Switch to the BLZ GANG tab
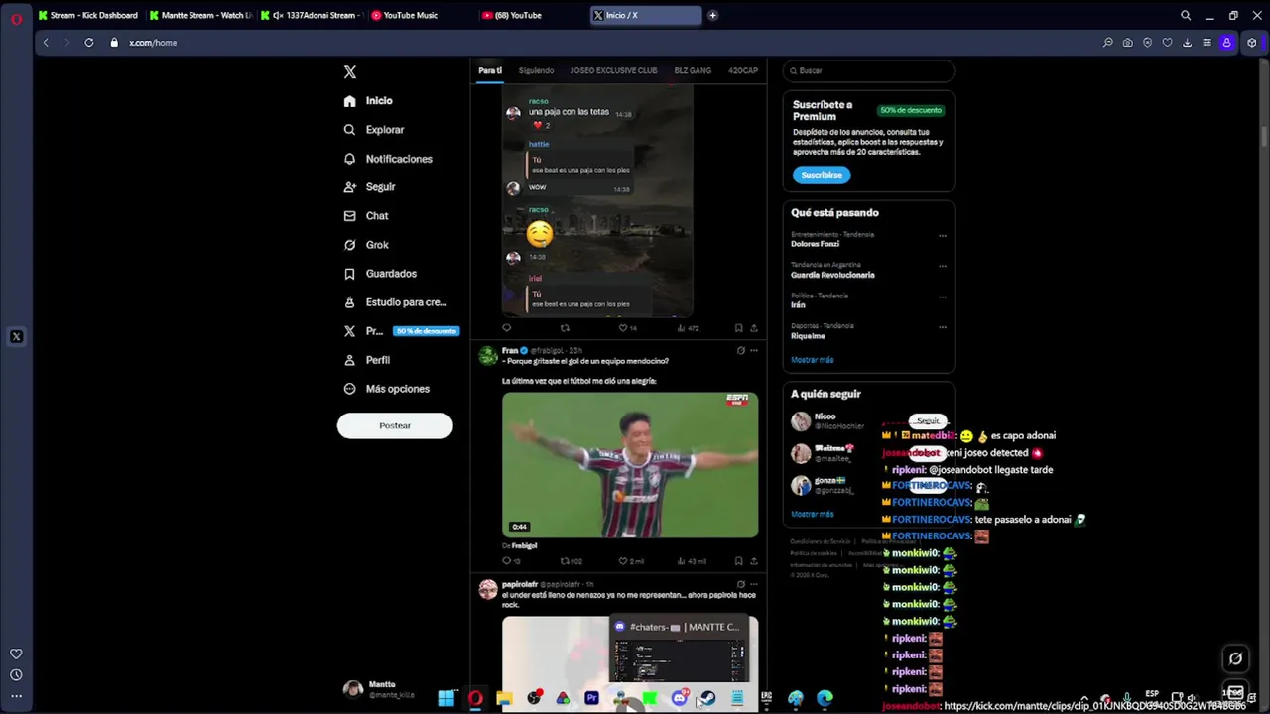 (693, 70)
